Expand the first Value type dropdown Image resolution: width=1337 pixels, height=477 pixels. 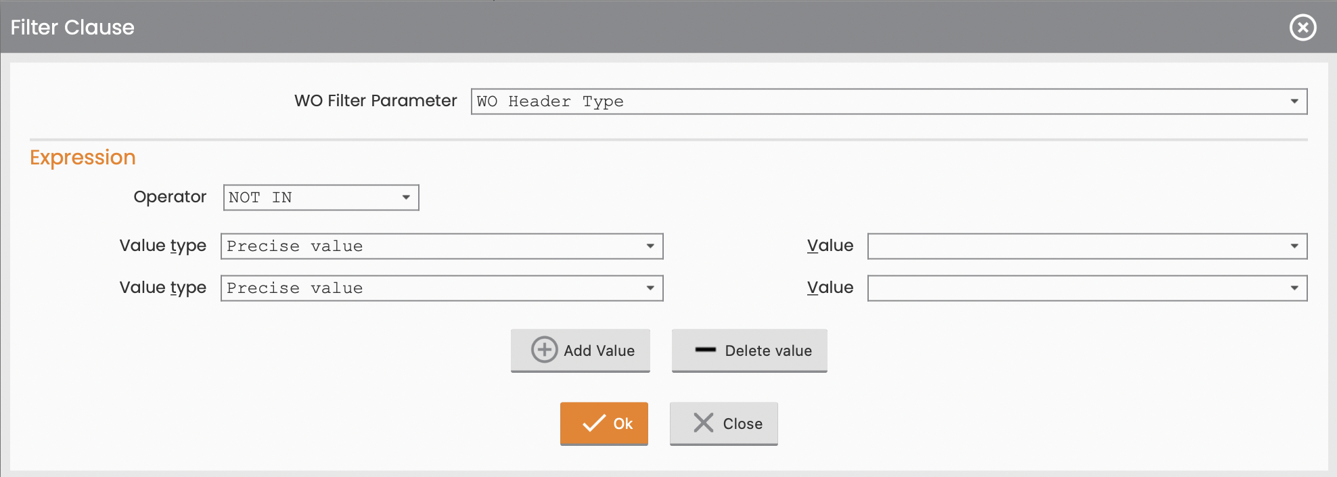coord(442,246)
